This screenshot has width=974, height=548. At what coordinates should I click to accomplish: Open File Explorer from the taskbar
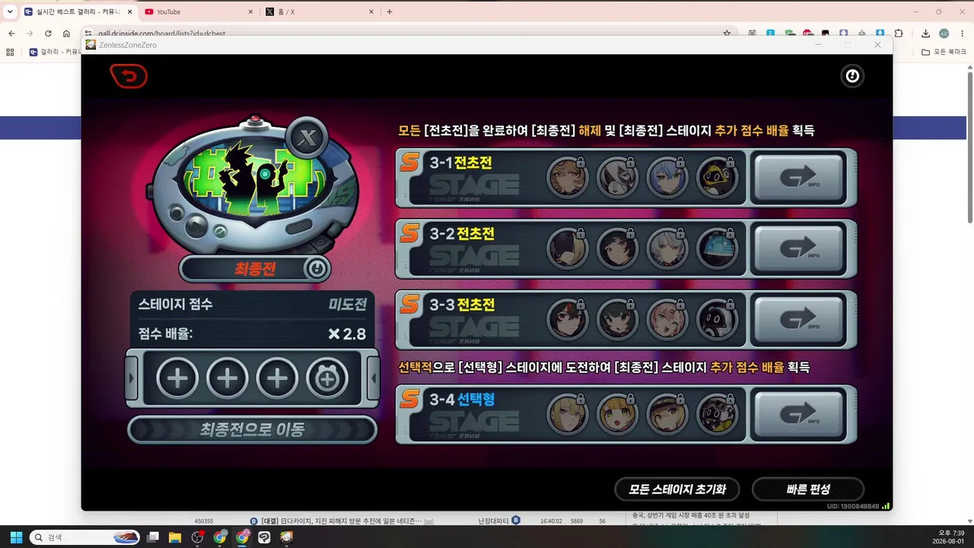(175, 537)
